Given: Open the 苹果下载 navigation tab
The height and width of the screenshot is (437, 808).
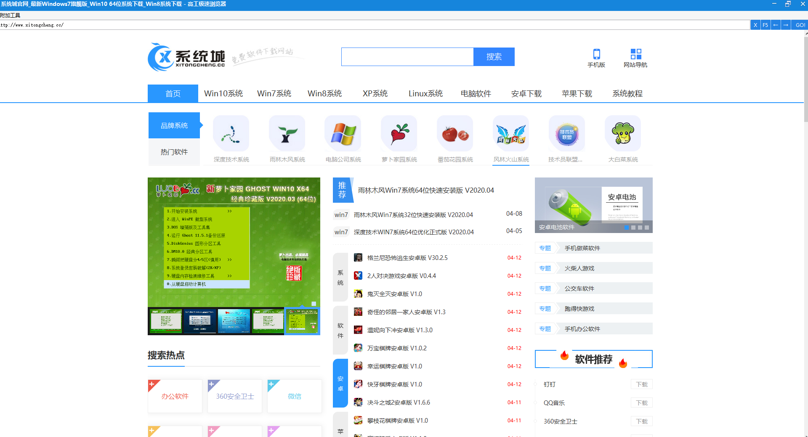Looking at the screenshot, I should [x=577, y=93].
